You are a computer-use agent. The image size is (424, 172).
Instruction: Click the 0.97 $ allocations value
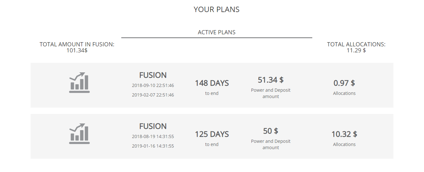tap(344, 83)
